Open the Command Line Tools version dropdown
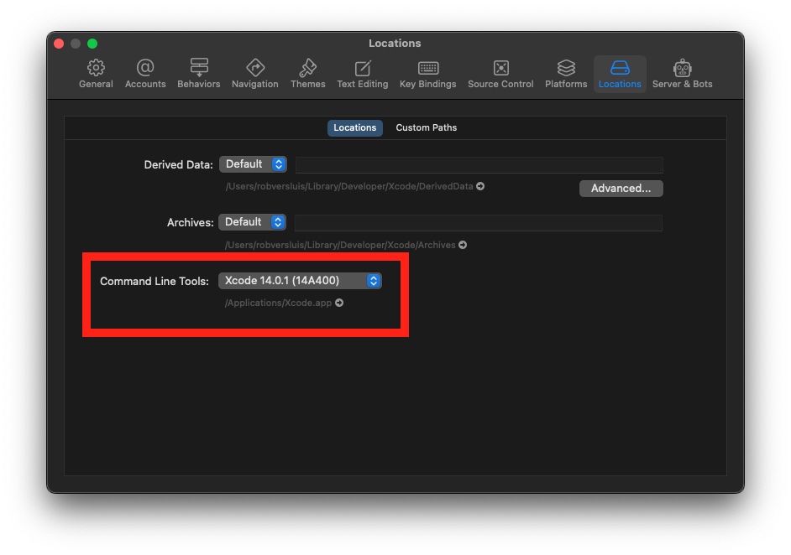 [300, 281]
